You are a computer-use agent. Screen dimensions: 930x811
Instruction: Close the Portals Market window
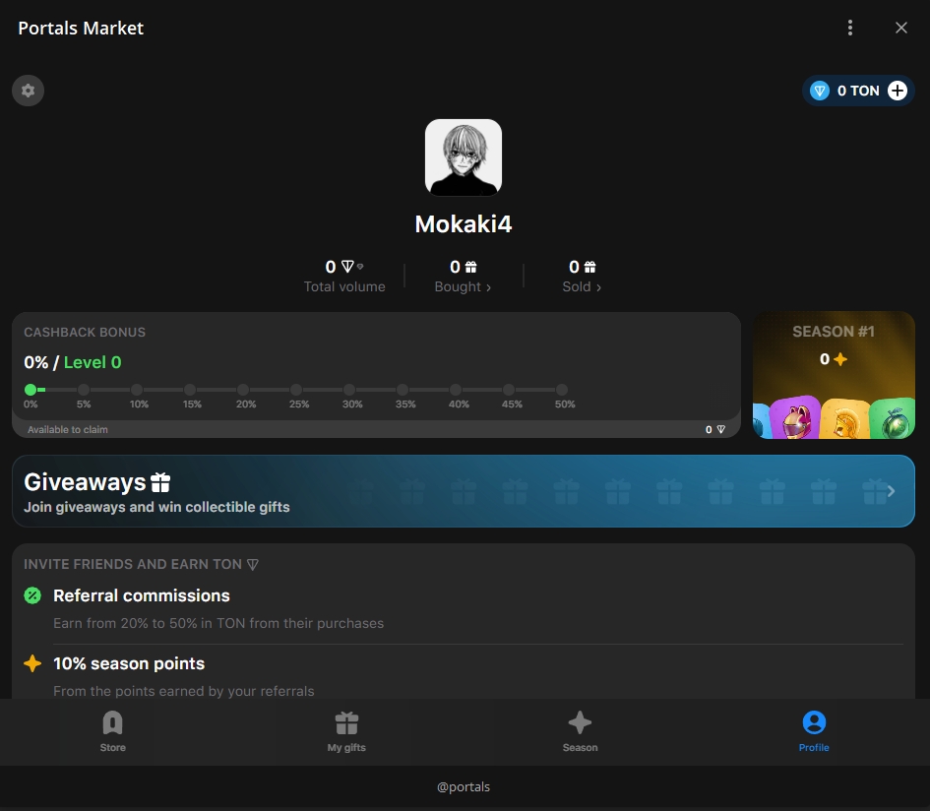pyautogui.click(x=901, y=28)
